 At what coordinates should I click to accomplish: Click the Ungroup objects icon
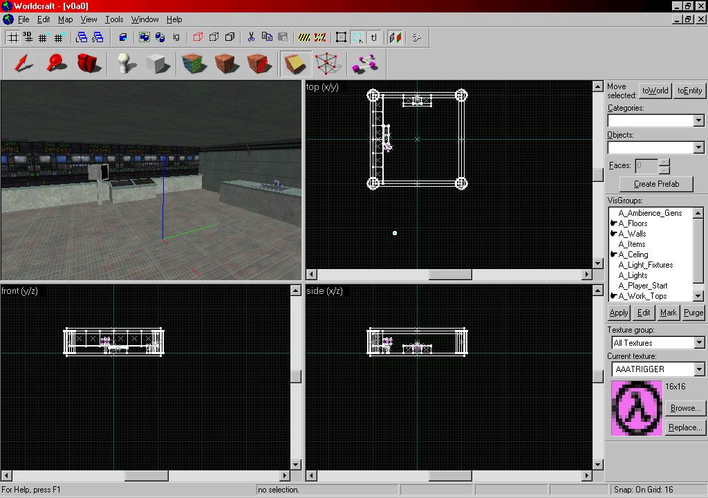(160, 37)
